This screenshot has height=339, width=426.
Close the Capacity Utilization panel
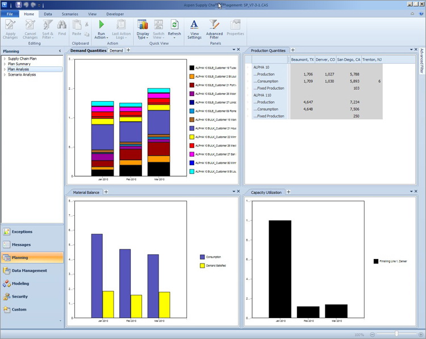(x=416, y=191)
